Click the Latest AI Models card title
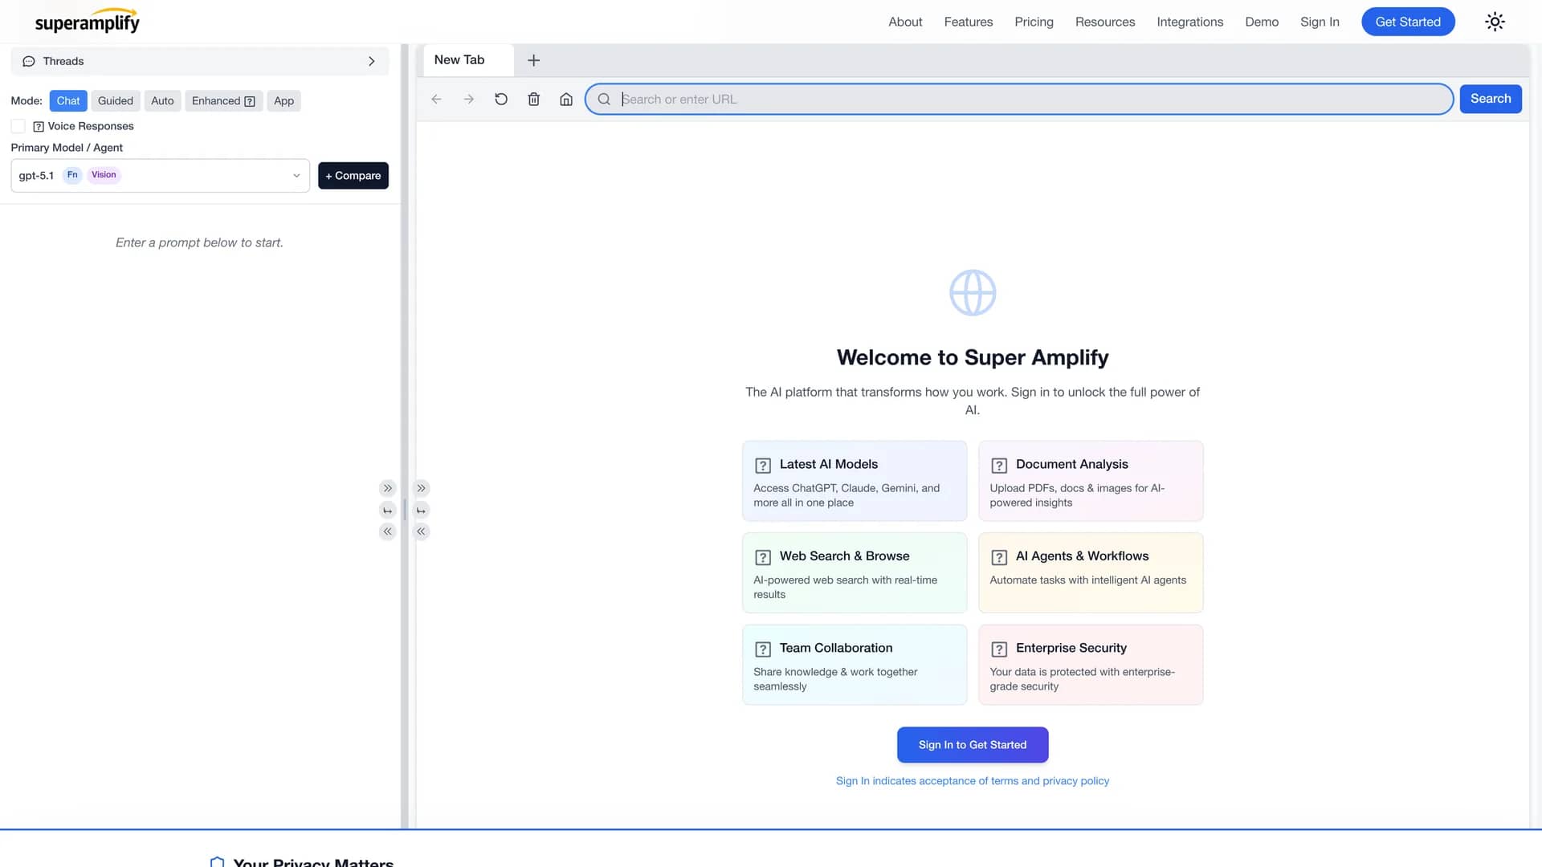 828,464
